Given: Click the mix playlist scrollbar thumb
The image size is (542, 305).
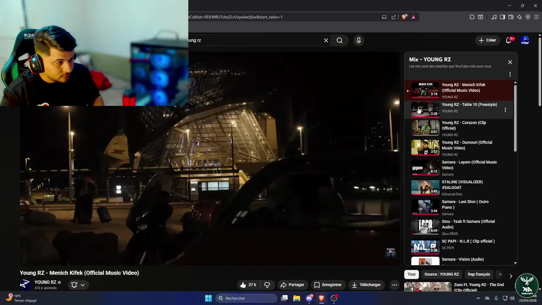Looking at the screenshot, I should coord(515,119).
